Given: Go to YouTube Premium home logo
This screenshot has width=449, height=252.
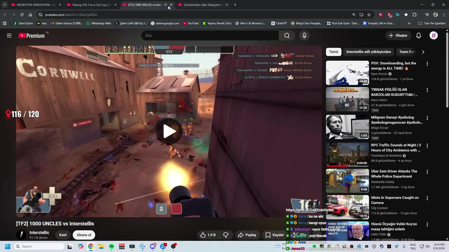Looking at the screenshot, I should [32, 35].
